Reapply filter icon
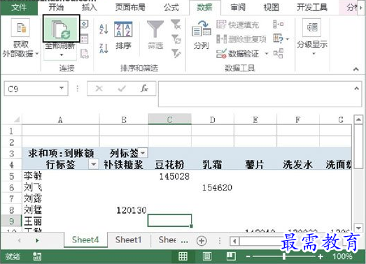Viewport: 366px width, 264px height. coord(176,39)
